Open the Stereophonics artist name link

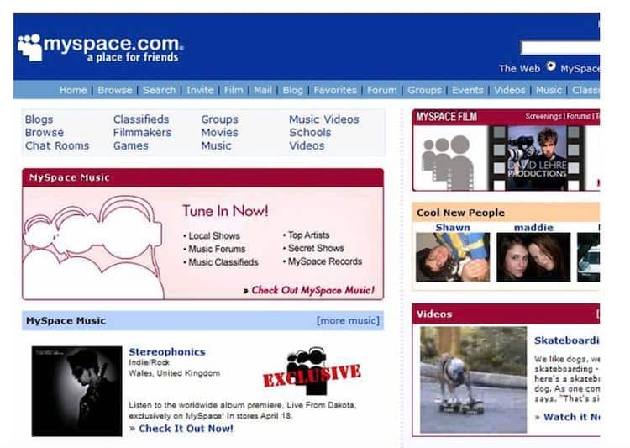(x=167, y=352)
